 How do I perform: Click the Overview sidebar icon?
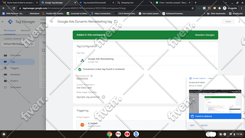[x=5, y=55]
